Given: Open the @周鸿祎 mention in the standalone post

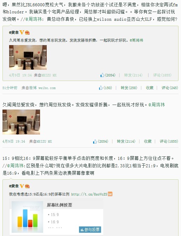Looking at the screenshot, I should 156,105.
